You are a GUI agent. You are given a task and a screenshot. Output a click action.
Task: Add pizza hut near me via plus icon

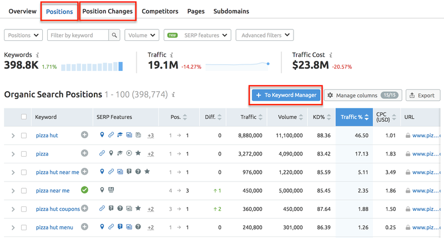click(84, 172)
